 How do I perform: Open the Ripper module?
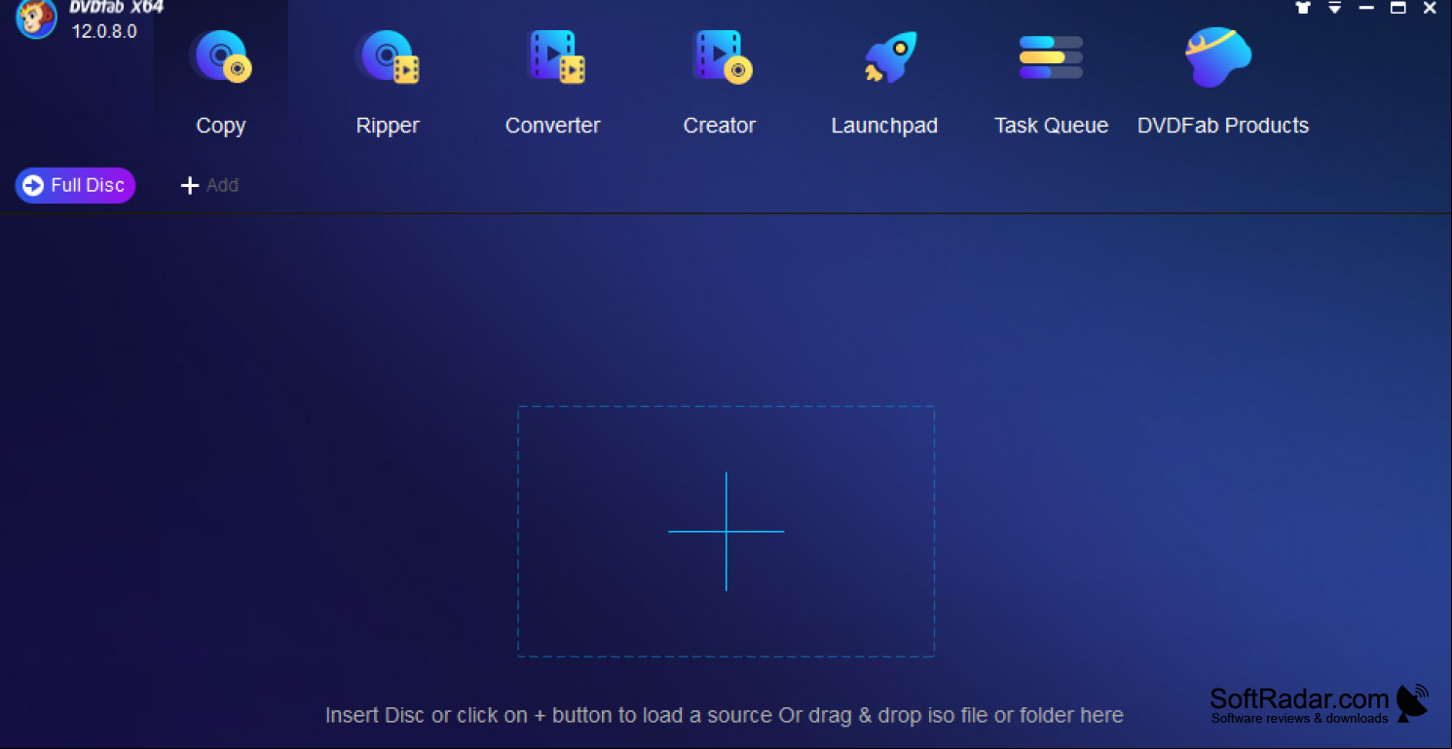[388, 82]
